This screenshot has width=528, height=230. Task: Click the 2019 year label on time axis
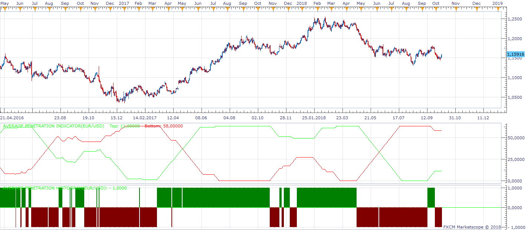point(497,3)
